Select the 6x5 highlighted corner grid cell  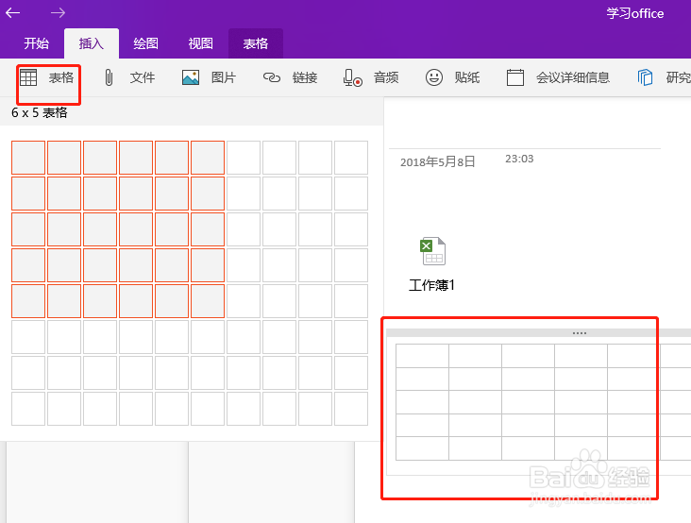tap(208, 301)
